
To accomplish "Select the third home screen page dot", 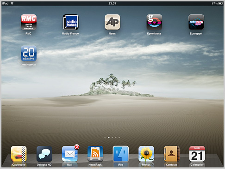I will pos(112,138).
